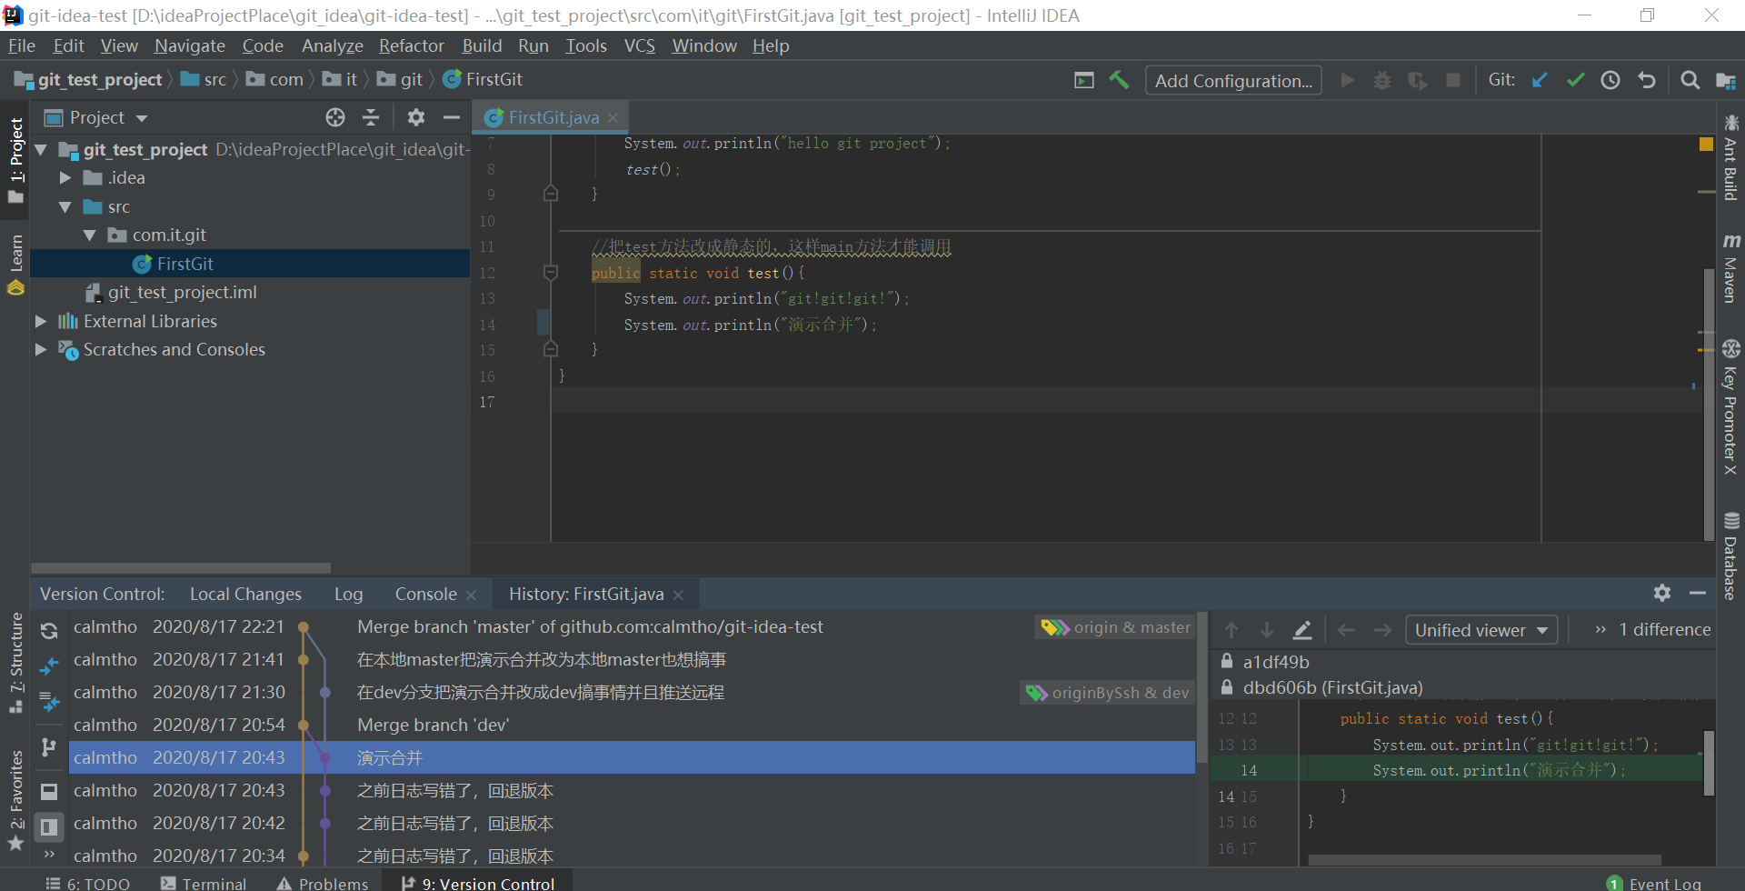
Task: Open the Refactor menu
Action: pos(411,45)
